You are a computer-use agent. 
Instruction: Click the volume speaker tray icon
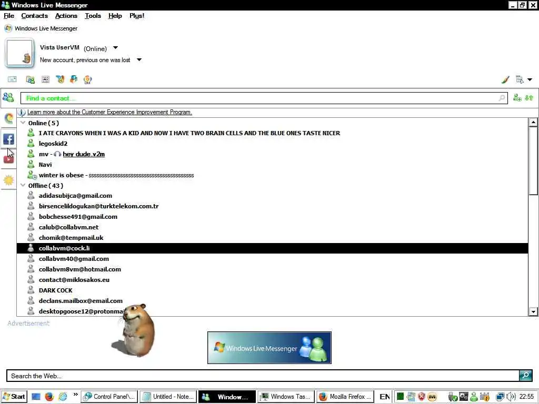(511, 397)
